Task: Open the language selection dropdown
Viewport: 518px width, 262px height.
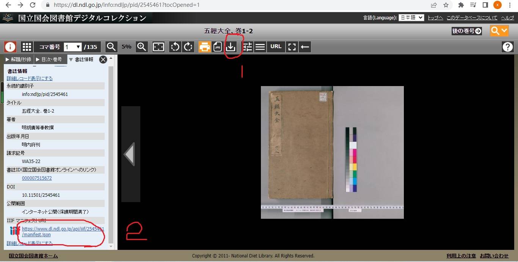Action: [x=411, y=17]
